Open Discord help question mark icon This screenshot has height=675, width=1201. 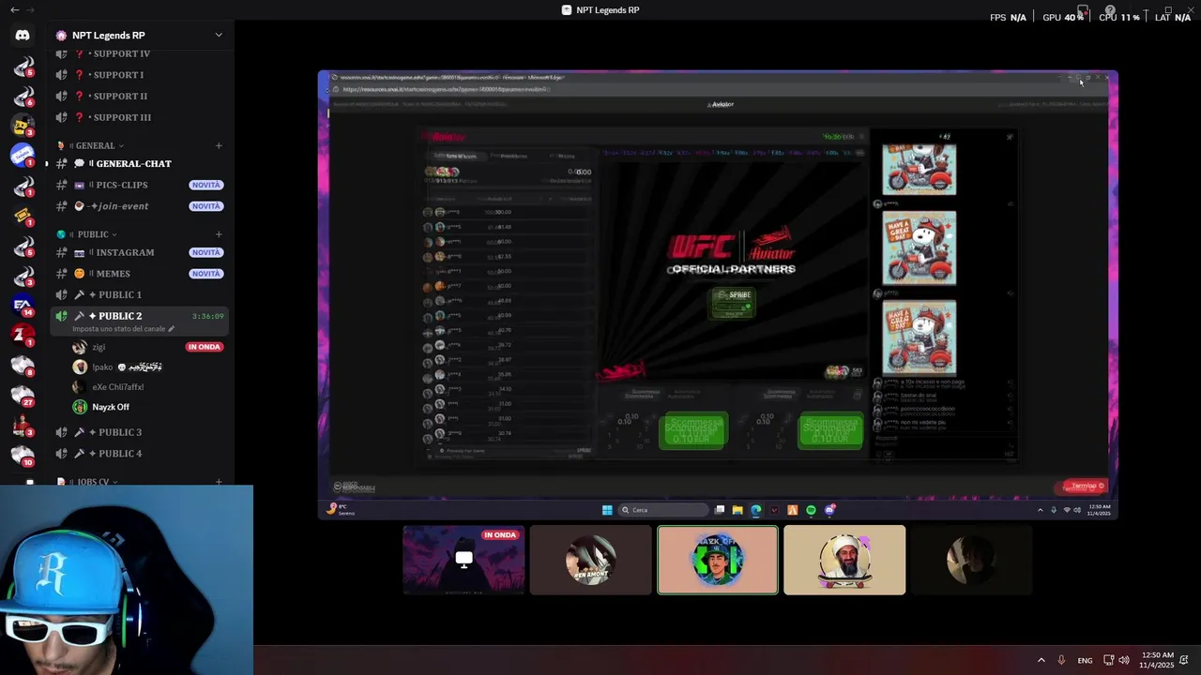1110,11
